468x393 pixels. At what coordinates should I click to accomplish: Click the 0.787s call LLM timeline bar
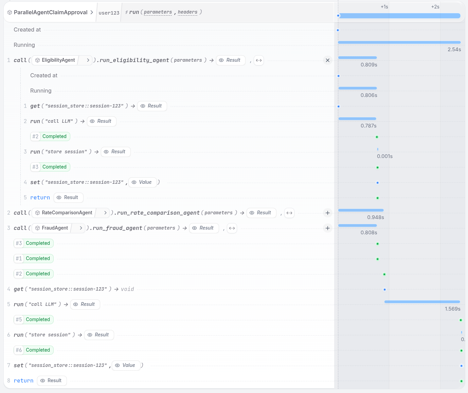click(x=357, y=119)
